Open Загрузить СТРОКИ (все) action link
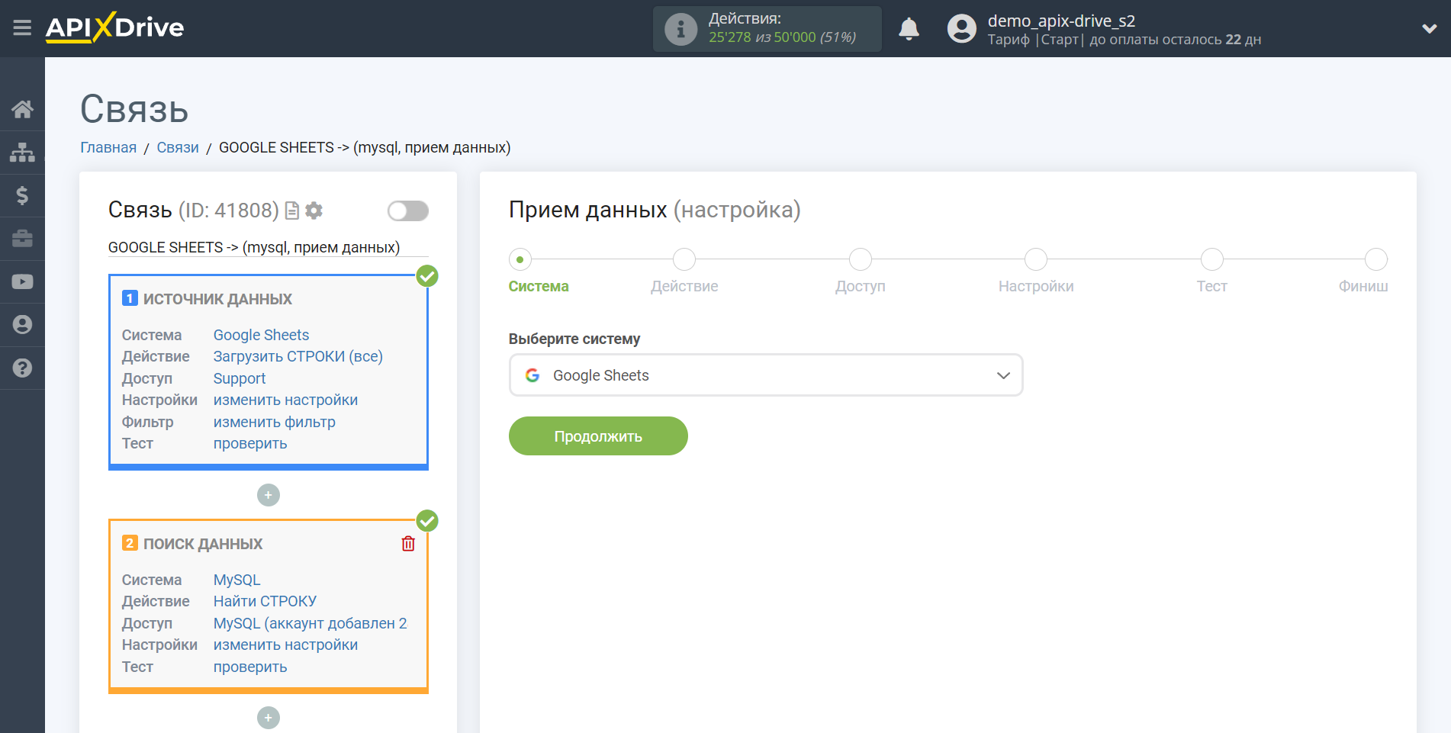Screen dimensions: 1451x733 pyautogui.click(x=298, y=356)
